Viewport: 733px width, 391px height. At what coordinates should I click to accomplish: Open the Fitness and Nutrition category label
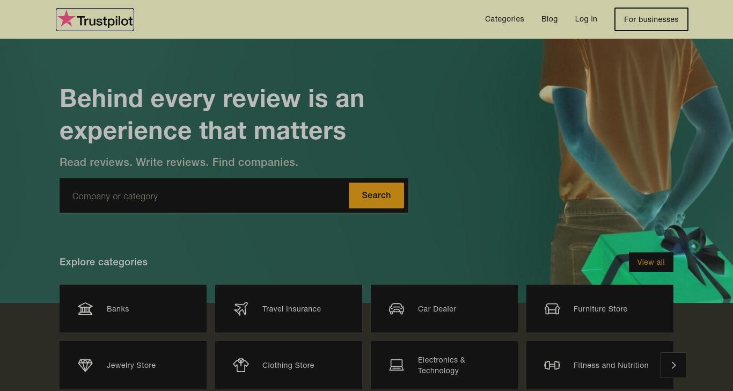tap(611, 365)
